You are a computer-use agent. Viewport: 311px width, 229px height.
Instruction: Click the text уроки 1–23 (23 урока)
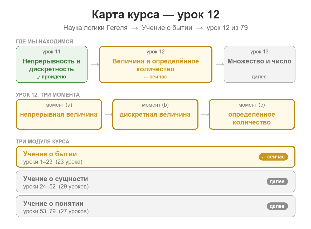[53, 162]
